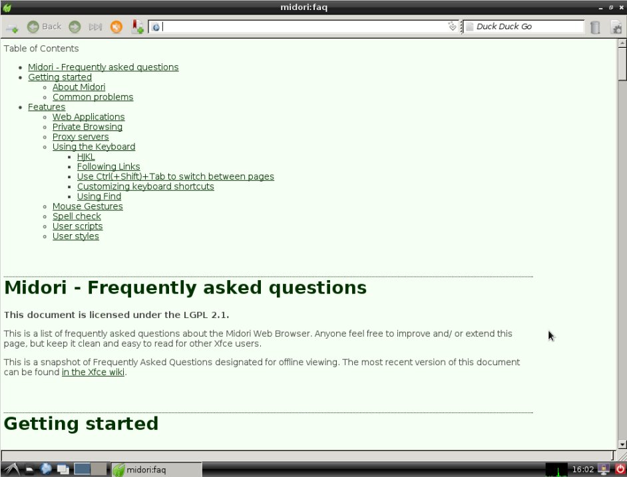The height and width of the screenshot is (477, 627).
Task: Open the LXDE start menu icon
Action: [11, 470]
